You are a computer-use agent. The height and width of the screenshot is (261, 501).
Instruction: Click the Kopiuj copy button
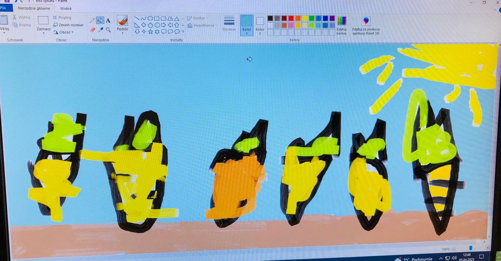coord(22,24)
